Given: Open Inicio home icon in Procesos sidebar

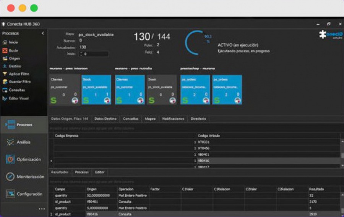Looking at the screenshot, I should pos(5,42).
